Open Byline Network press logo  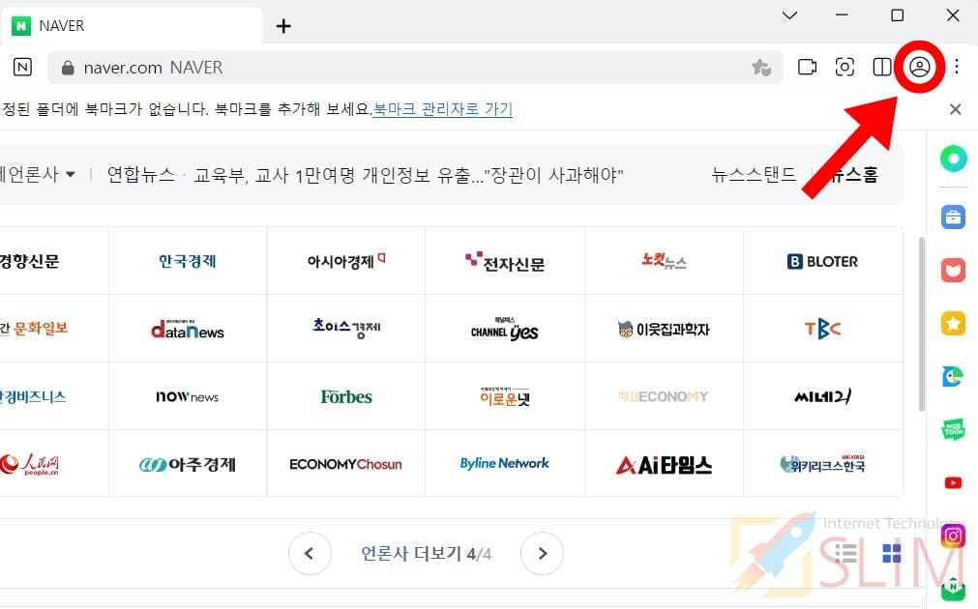click(505, 463)
